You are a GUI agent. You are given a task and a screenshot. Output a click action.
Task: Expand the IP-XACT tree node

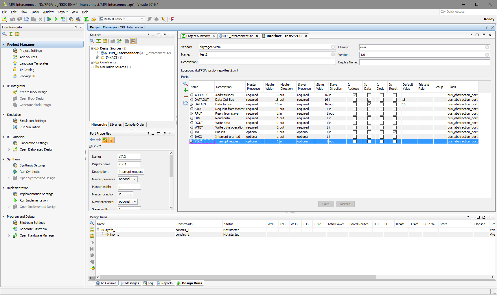[97, 58]
